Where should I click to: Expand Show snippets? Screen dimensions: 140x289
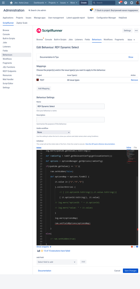click(x=44, y=247)
